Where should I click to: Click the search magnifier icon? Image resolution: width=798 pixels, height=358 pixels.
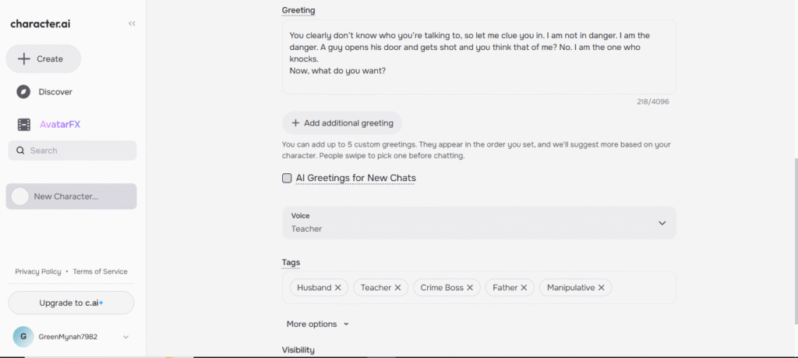[20, 151]
